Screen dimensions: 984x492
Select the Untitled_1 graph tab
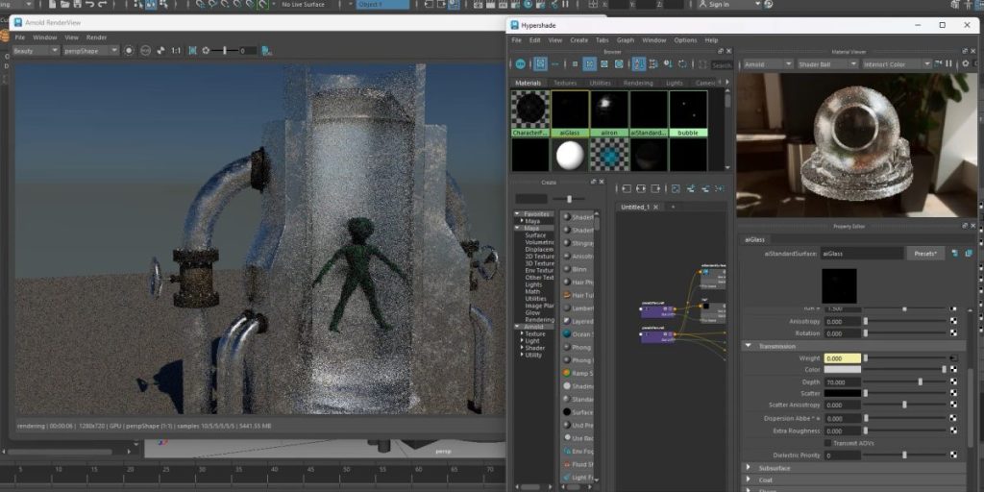[637, 207]
